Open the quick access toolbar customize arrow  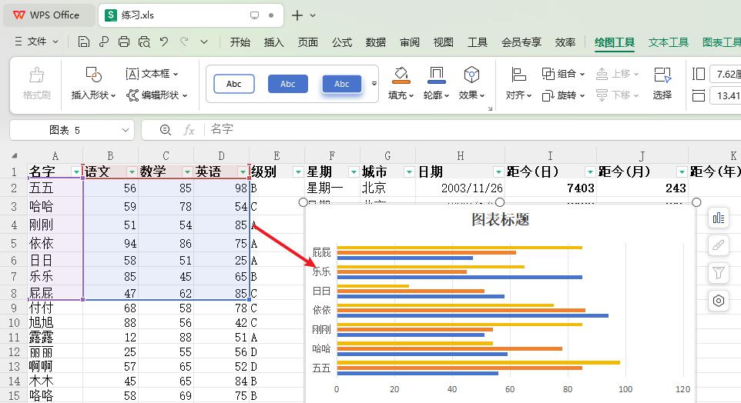click(x=204, y=42)
